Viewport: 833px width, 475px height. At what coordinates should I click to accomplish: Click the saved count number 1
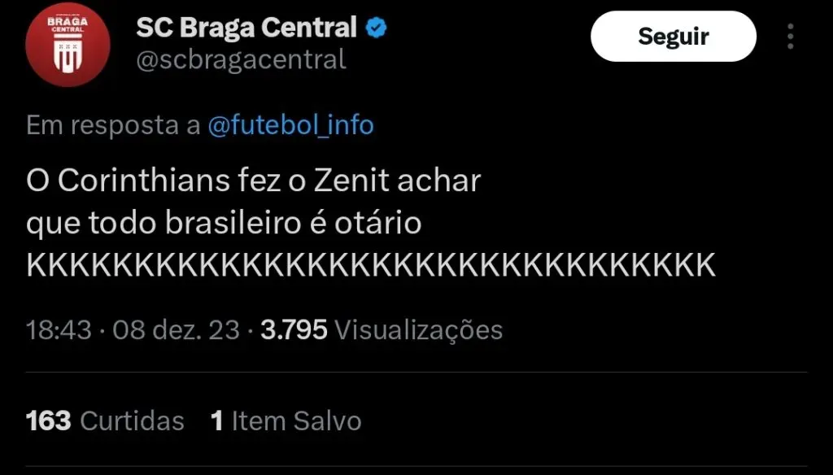coord(217,421)
